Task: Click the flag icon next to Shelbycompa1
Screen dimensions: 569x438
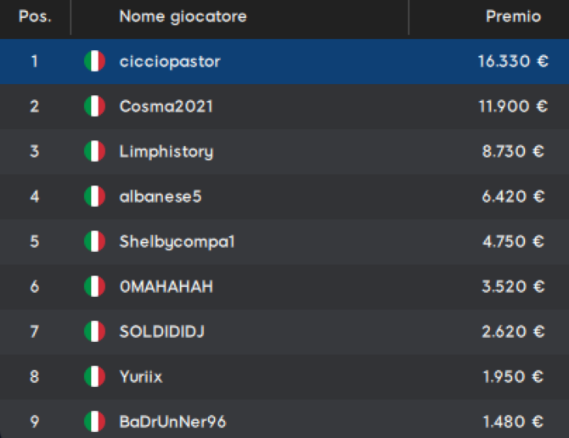Action: click(95, 241)
